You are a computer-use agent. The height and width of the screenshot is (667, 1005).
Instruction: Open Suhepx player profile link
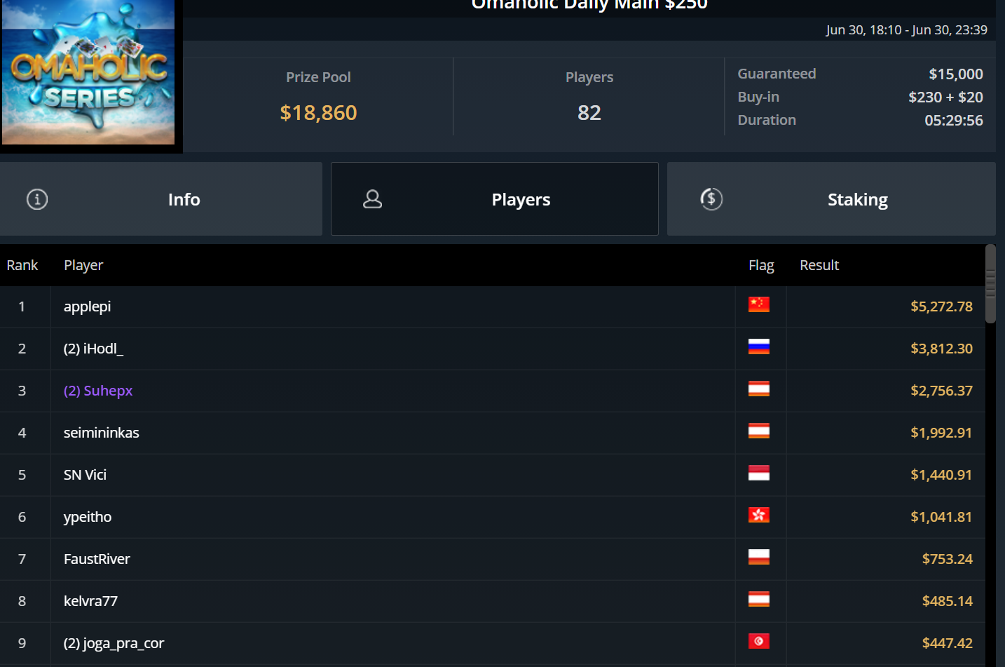coord(98,391)
